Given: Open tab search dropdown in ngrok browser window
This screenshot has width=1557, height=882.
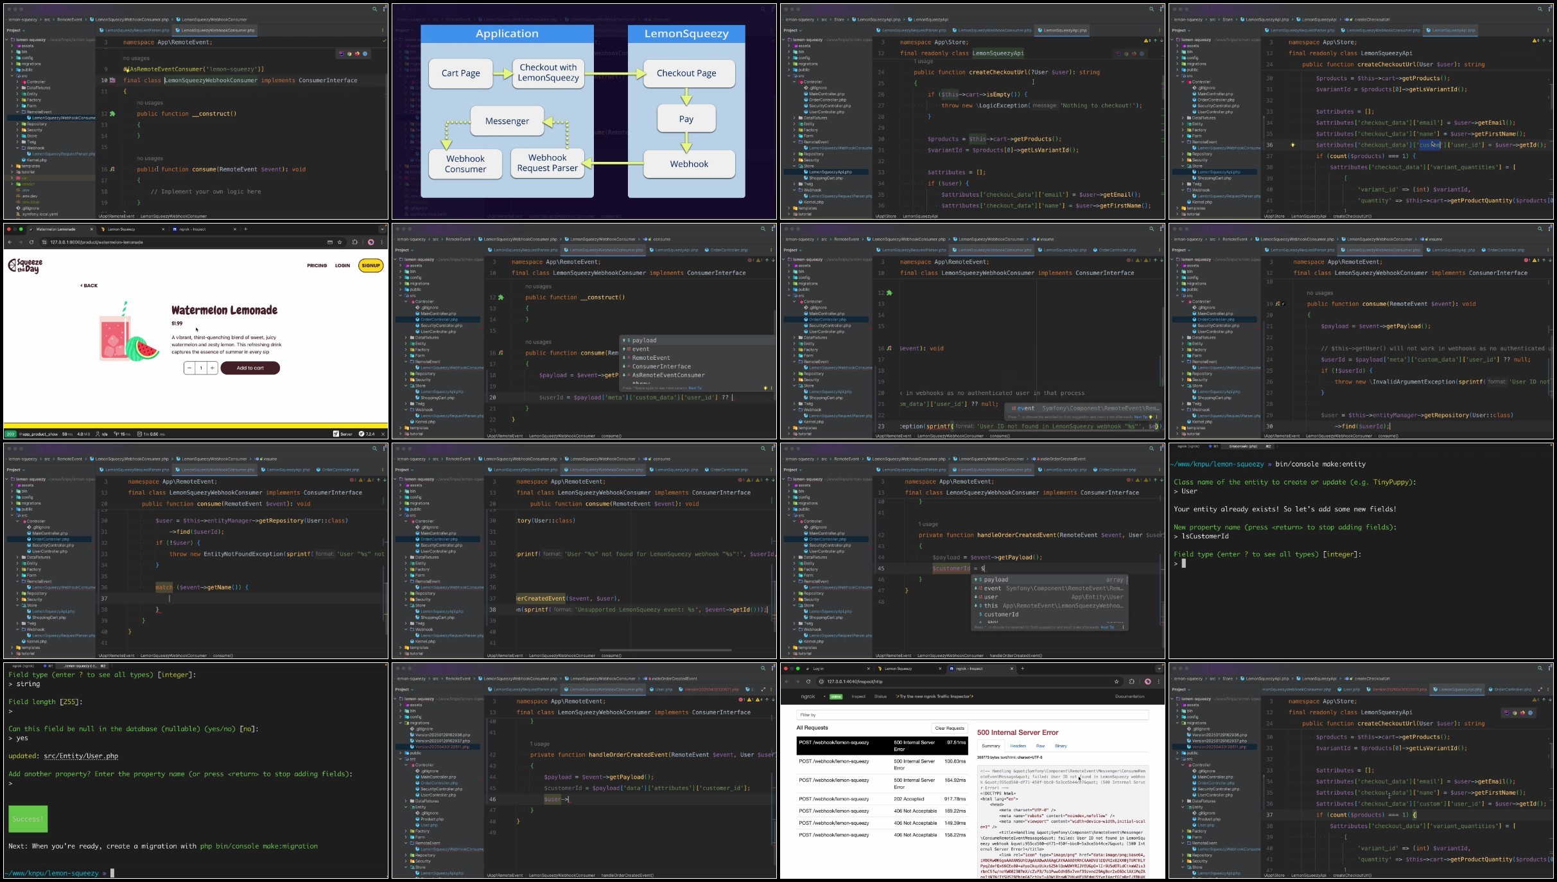Looking at the screenshot, I should coord(1159,668).
